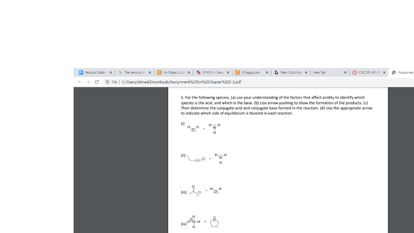Click the Chegg favicon on the An Object tab
Screen dimensions: 414x233
pyautogui.click(x=158, y=73)
